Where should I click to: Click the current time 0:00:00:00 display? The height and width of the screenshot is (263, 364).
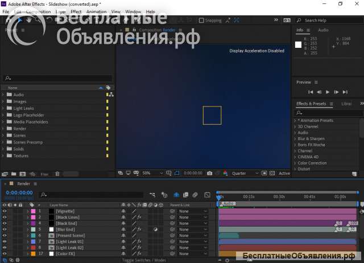click(19, 192)
